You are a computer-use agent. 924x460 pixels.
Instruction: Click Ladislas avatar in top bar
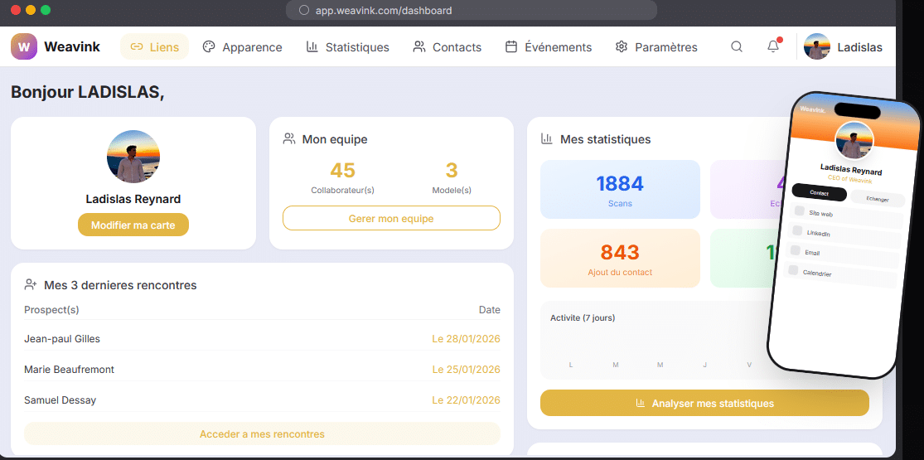(x=817, y=46)
